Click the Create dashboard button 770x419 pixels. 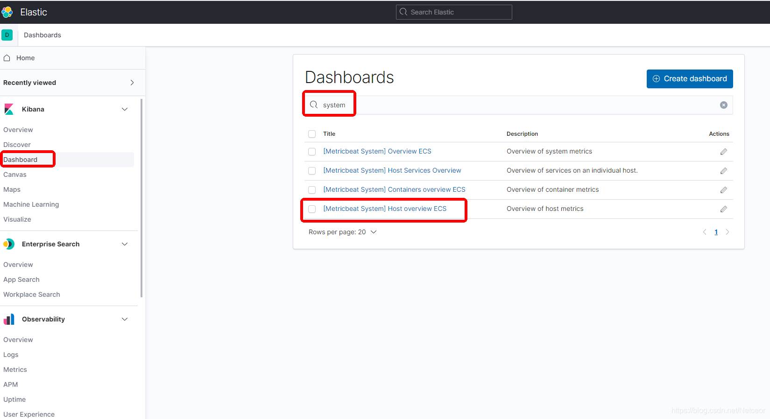click(690, 79)
